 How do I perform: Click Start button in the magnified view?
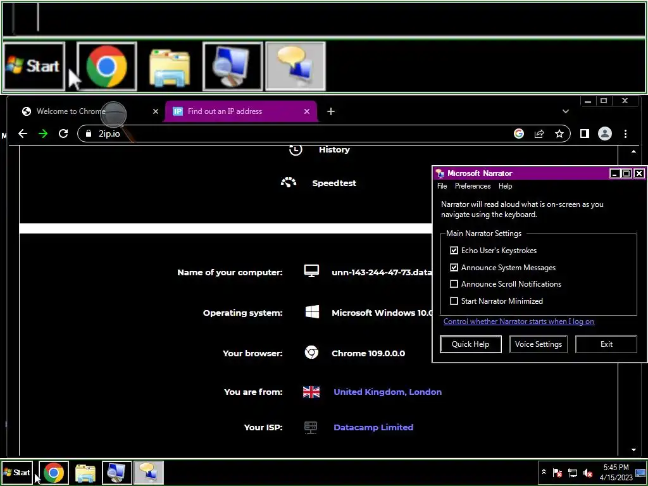point(34,66)
